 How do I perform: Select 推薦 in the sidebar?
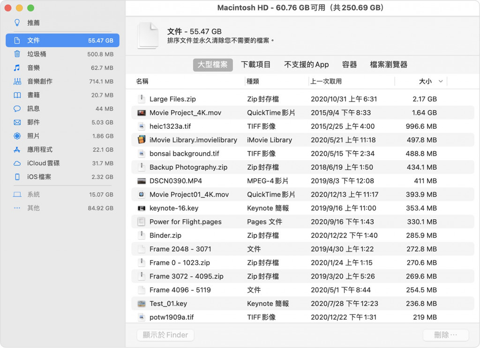62,22
